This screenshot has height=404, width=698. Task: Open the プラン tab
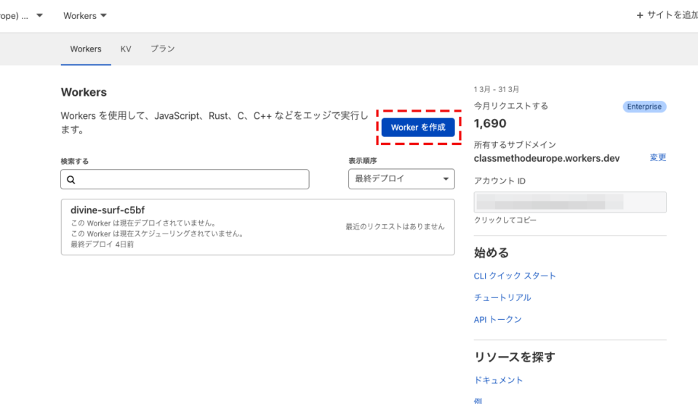click(x=162, y=49)
